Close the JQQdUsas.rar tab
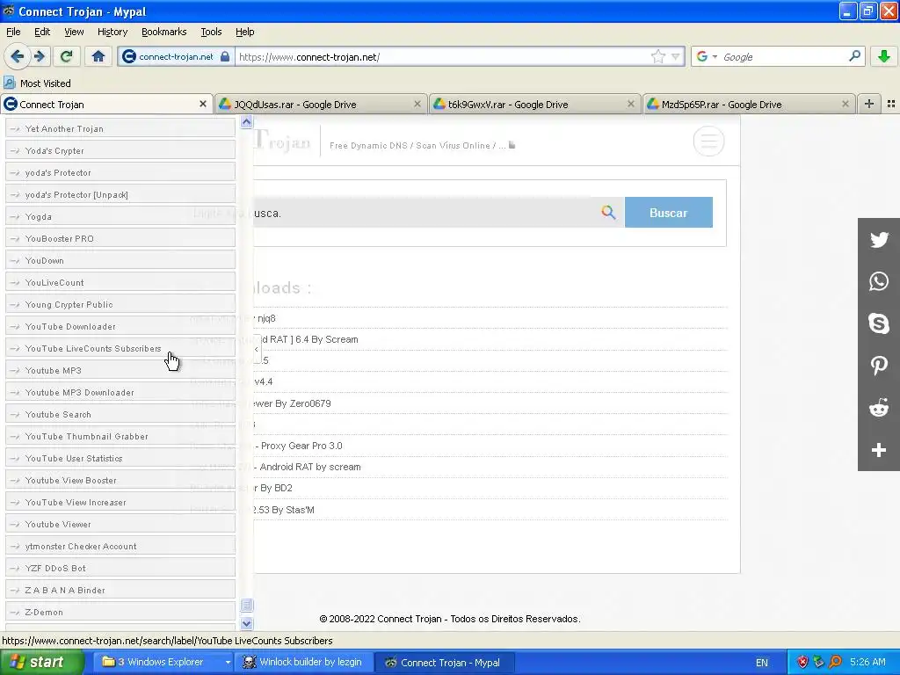 [417, 104]
